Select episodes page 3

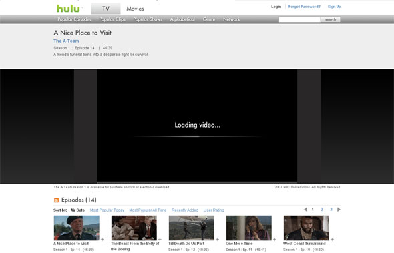click(331, 210)
